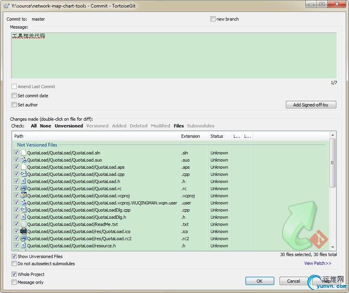Click the file list scroll down arrow
349x293 pixels.
click(333, 247)
